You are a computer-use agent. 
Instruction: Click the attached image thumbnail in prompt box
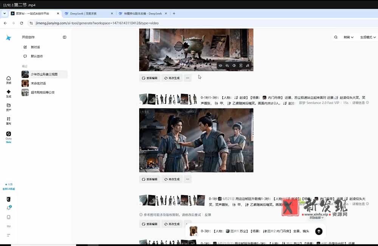[193, 231]
